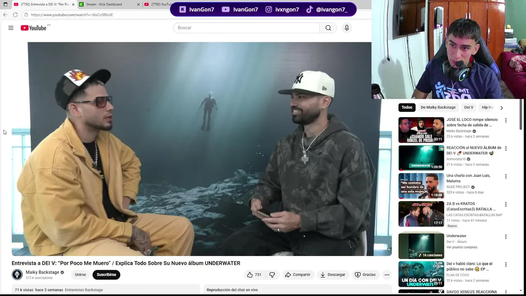
Task: Click the TikTok @ivangon7_ overlay icon
Action: (309, 9)
